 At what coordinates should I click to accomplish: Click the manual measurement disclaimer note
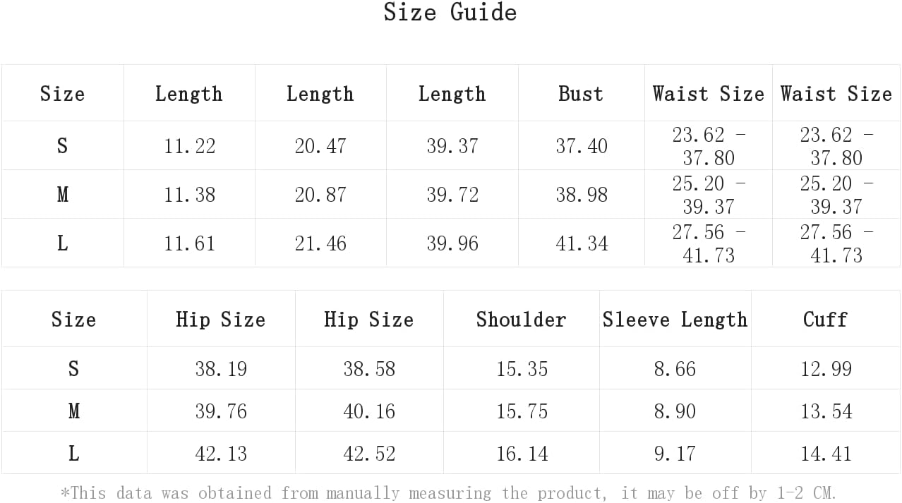point(449,492)
